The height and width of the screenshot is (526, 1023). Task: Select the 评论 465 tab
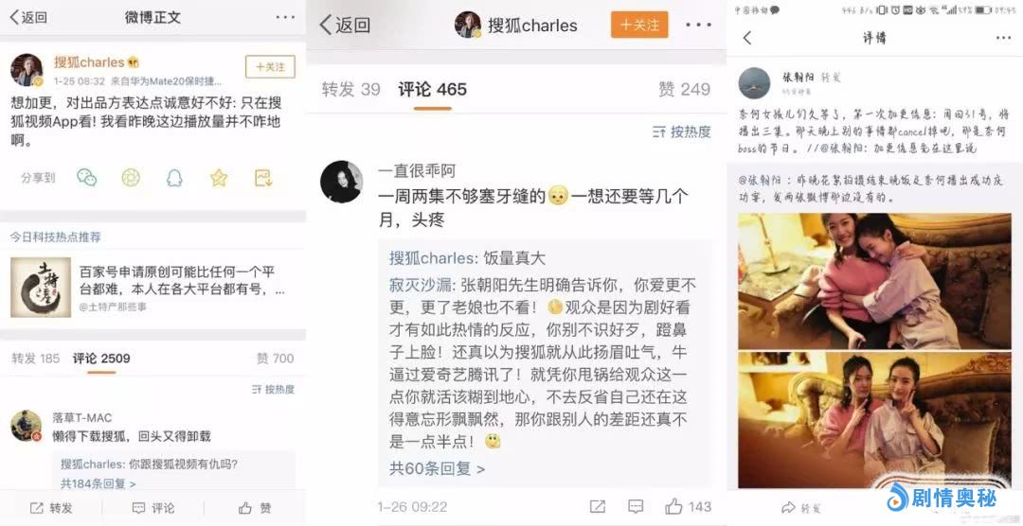433,89
